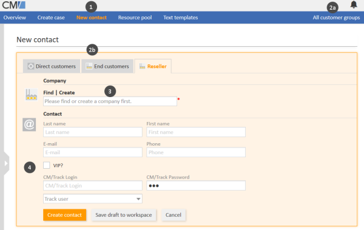
Task: Open the Track user dropdown
Action: click(x=93, y=199)
